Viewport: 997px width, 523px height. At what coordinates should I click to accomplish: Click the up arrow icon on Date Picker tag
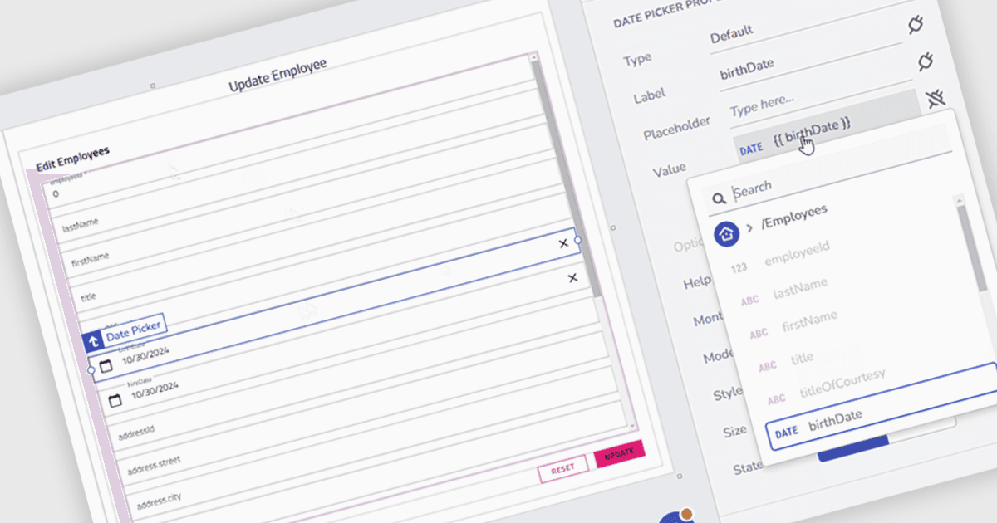(92, 340)
